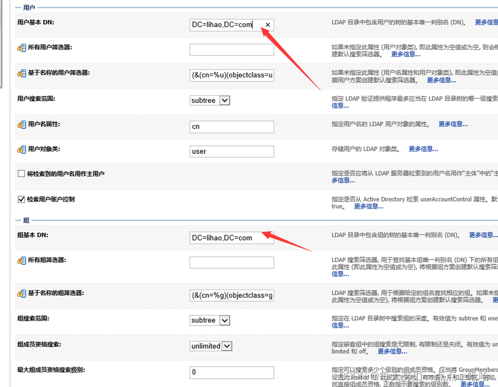Select the 最大组成员资格搜索级别 value field

coord(231,372)
